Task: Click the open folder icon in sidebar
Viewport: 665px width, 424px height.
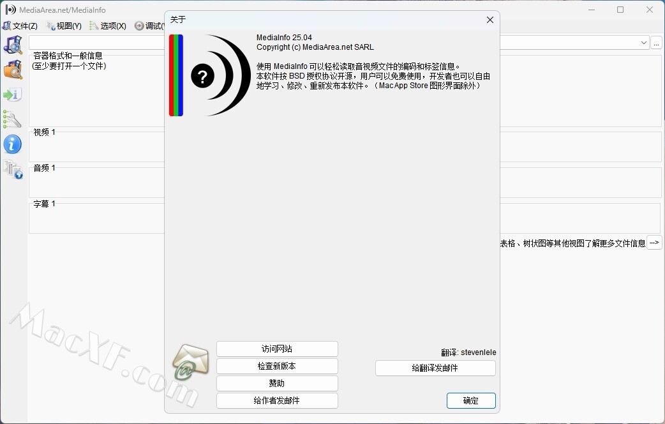Action: tap(13, 70)
